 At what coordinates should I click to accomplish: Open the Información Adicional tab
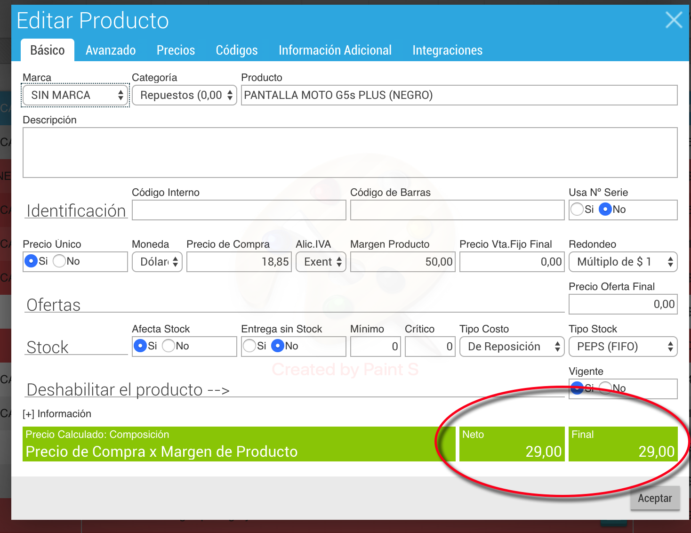(335, 50)
